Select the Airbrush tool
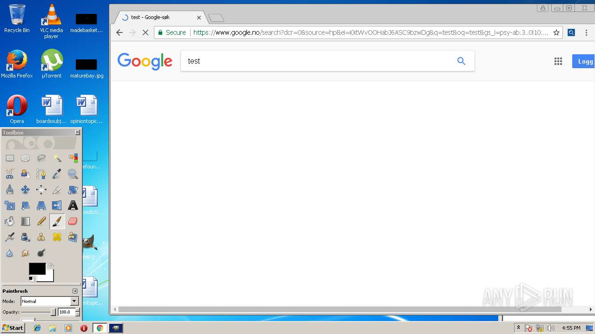Screen dimensions: 595x334 click(x=10, y=237)
